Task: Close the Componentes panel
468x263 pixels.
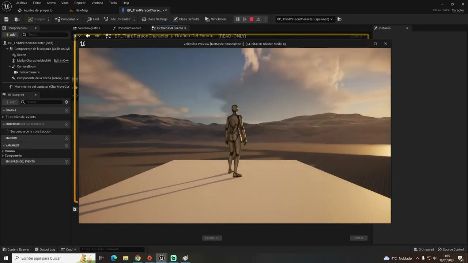Action: click(x=35, y=28)
